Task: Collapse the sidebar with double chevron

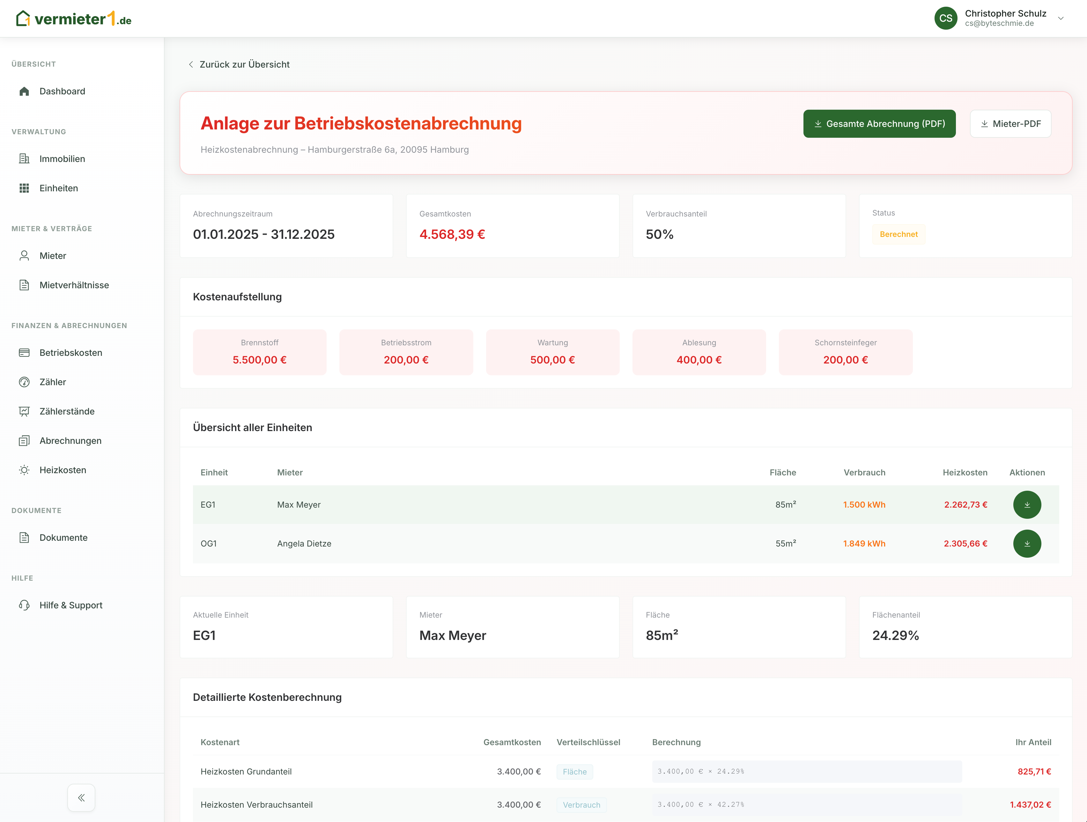Action: 82,797
